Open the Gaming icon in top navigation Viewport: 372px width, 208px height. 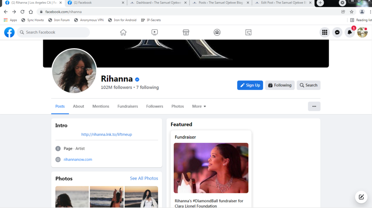click(248, 32)
